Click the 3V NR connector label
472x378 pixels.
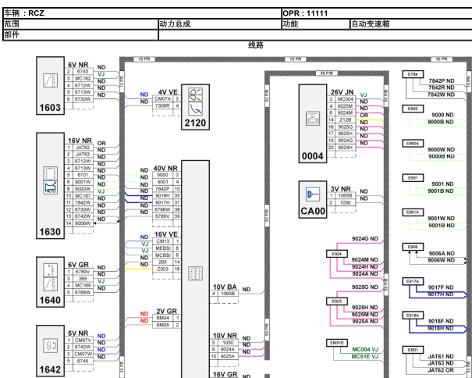[x=340, y=189]
